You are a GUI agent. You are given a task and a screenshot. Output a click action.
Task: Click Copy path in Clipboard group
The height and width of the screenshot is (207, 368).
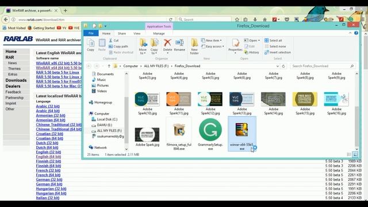tap(118, 47)
